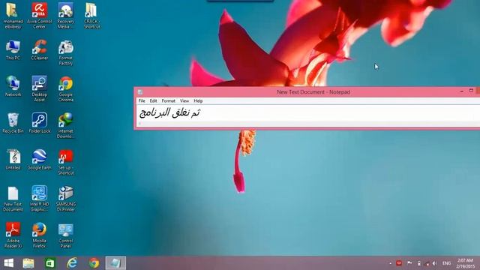The image size is (480, 270).
Task: Switch to Notepad taskbar button
Action: [x=115, y=263]
